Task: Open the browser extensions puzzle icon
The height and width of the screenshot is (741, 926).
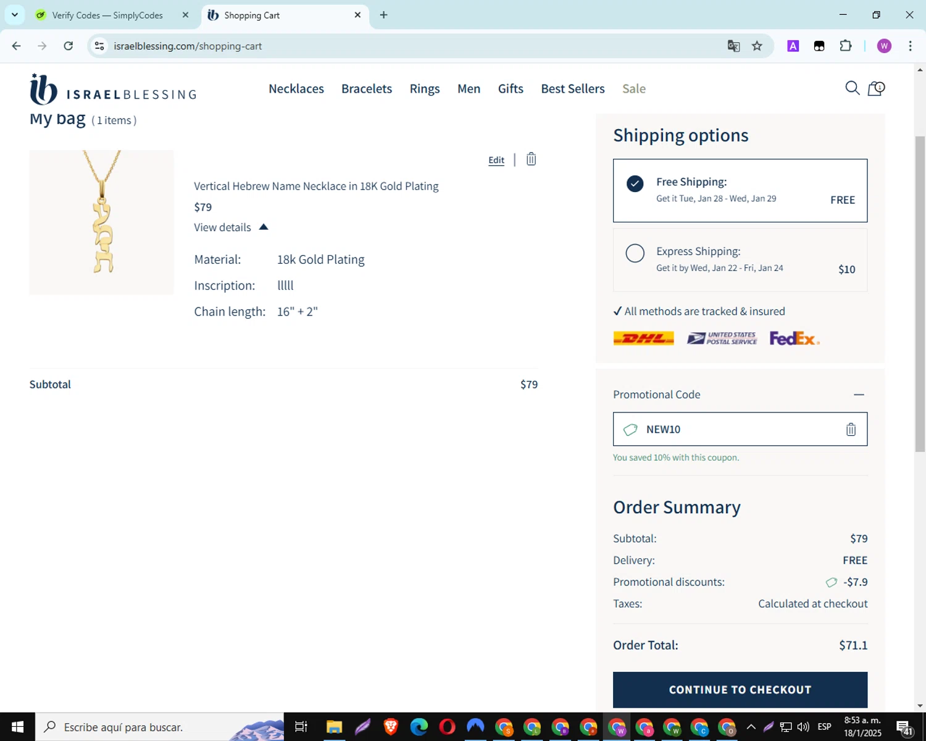Action: (846, 46)
